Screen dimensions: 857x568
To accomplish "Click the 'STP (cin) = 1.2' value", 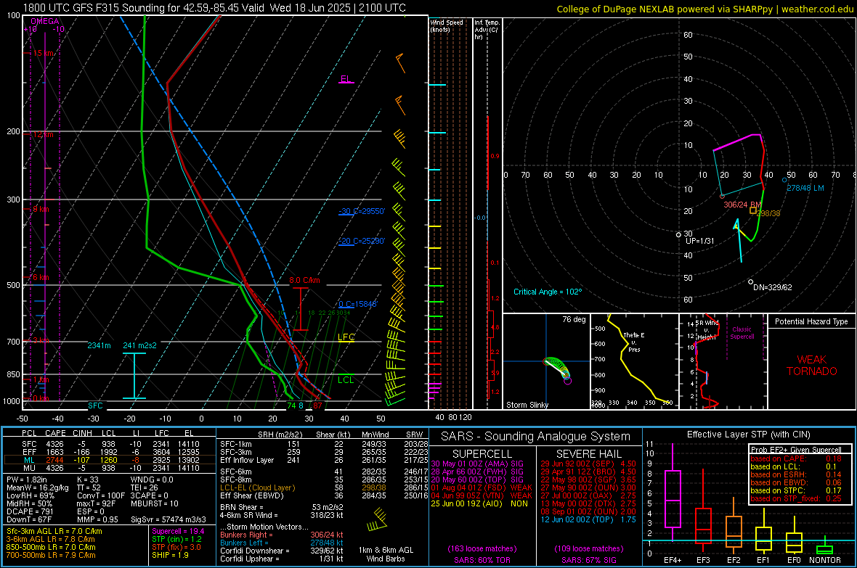I will 176,539.
